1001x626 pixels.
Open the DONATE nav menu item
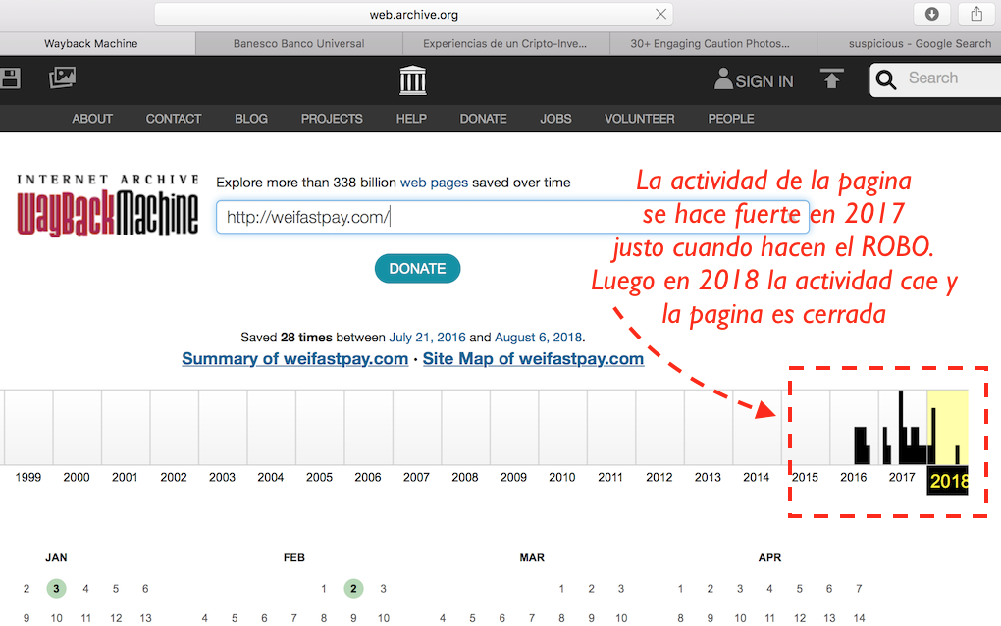point(483,119)
